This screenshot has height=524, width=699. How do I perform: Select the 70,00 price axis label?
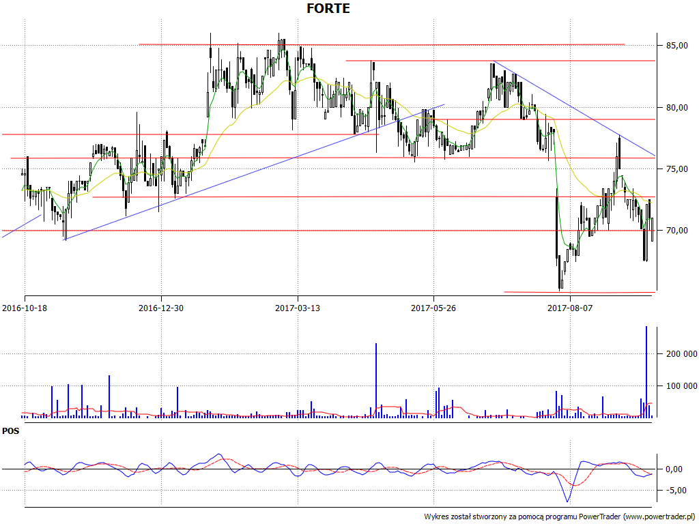[x=678, y=231]
